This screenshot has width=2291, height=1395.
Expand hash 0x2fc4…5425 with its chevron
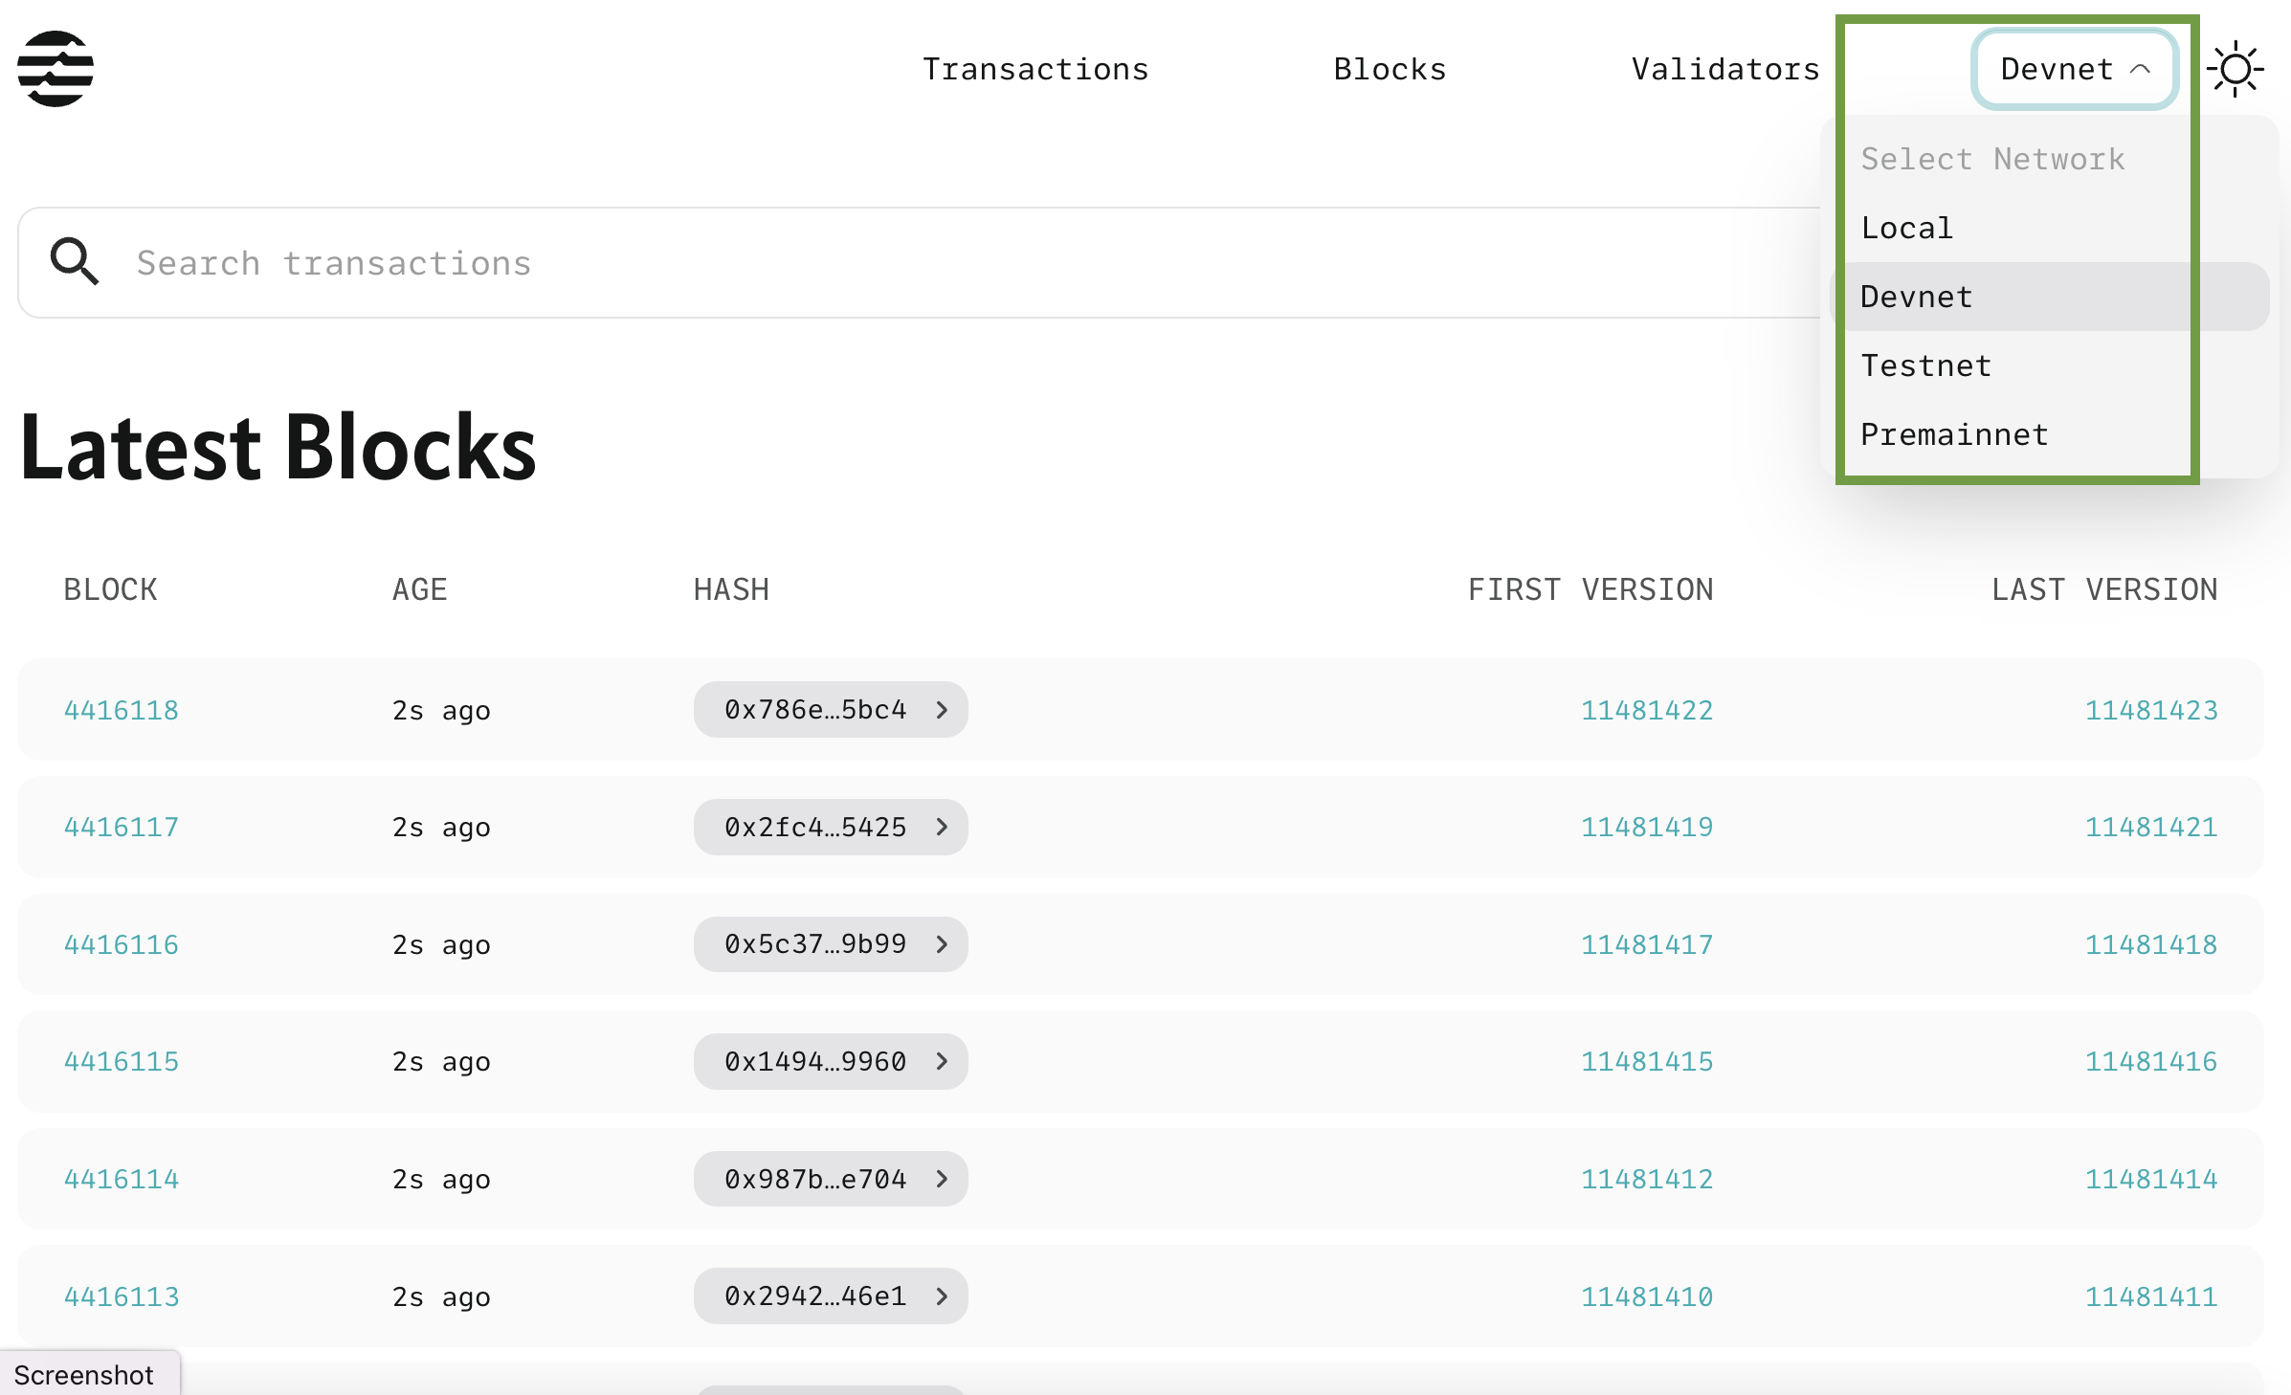(942, 827)
